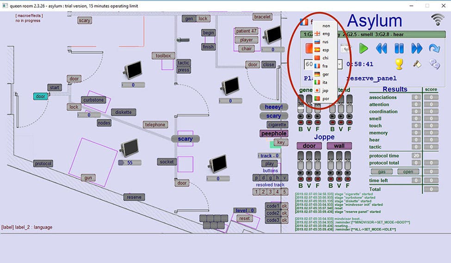The height and width of the screenshot is (263, 451).
Task: Click the green play button
Action: click(364, 48)
